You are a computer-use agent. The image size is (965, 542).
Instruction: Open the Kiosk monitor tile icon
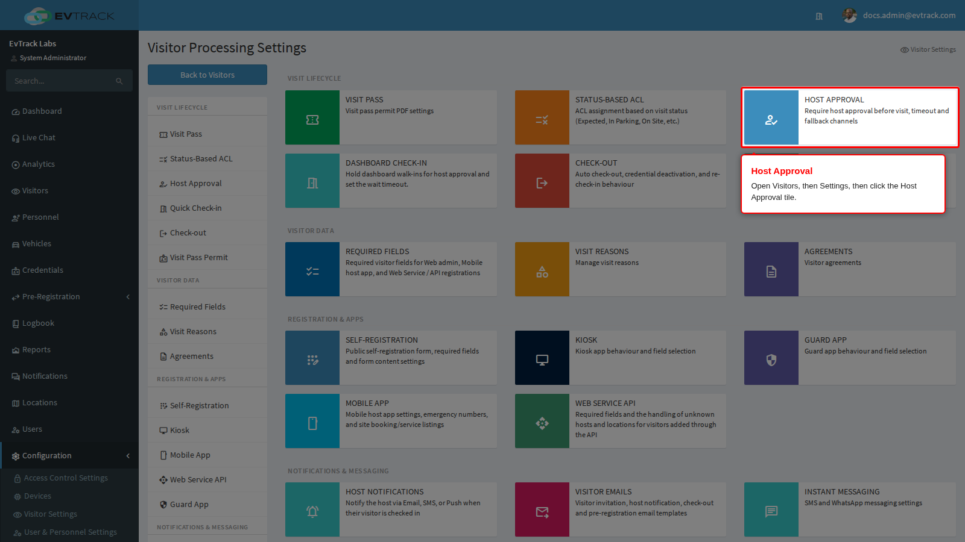[x=542, y=358]
